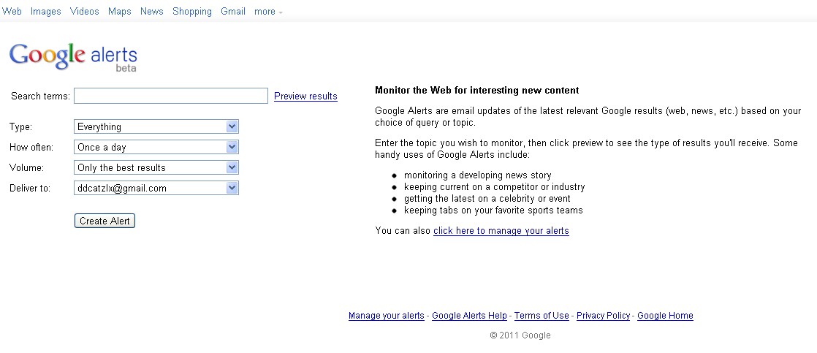Click the Google Alerts logo
Image resolution: width=817 pixels, height=353 pixels.
(x=73, y=57)
